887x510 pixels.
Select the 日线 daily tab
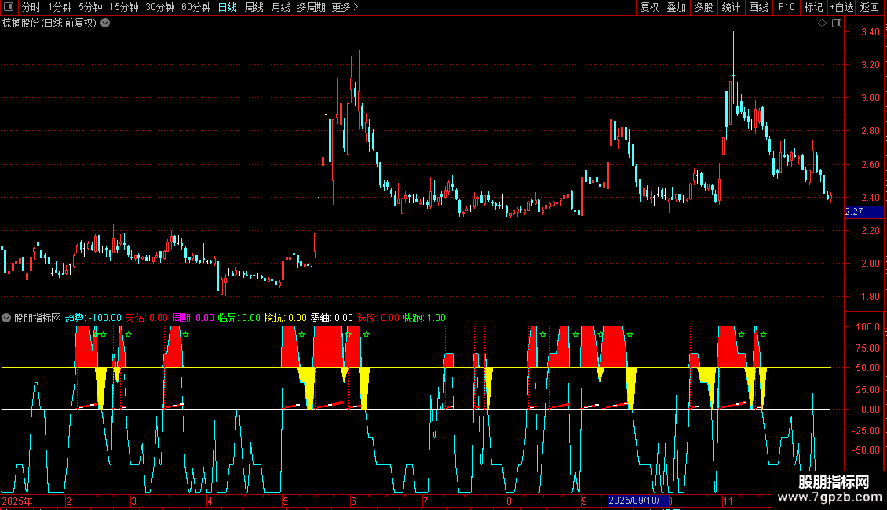coord(228,7)
